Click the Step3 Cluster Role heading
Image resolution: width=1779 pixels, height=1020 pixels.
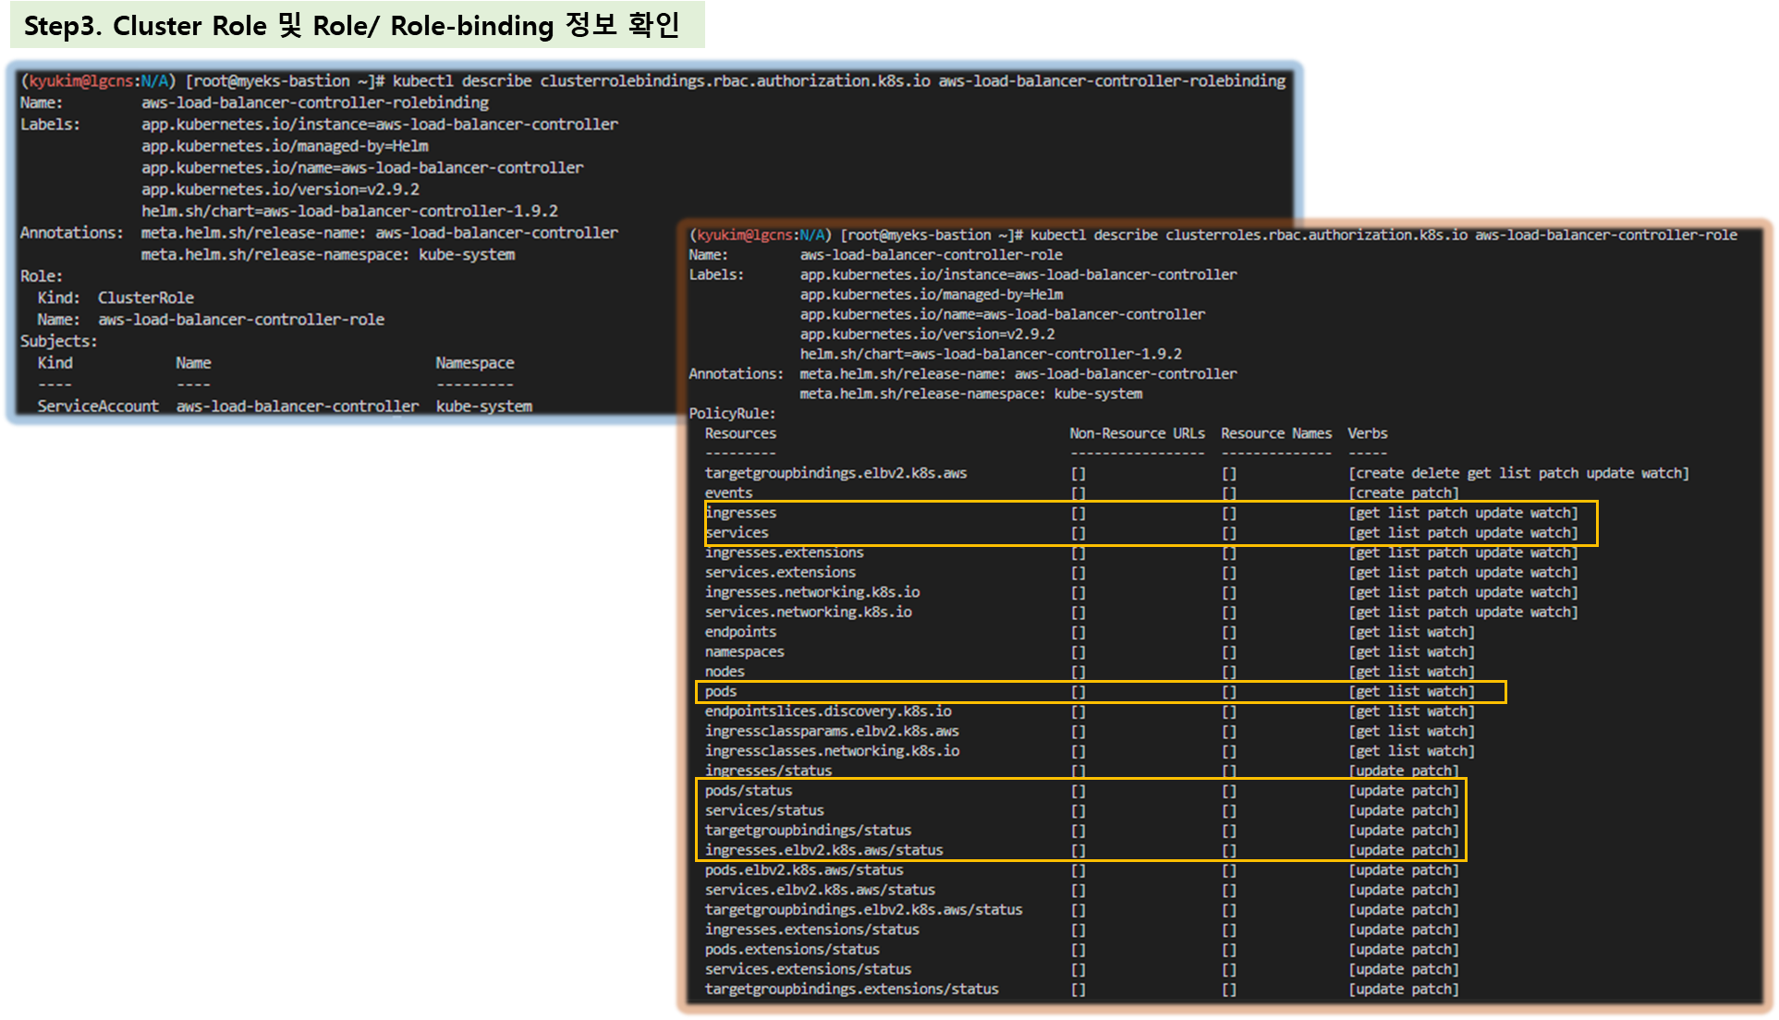click(x=355, y=25)
